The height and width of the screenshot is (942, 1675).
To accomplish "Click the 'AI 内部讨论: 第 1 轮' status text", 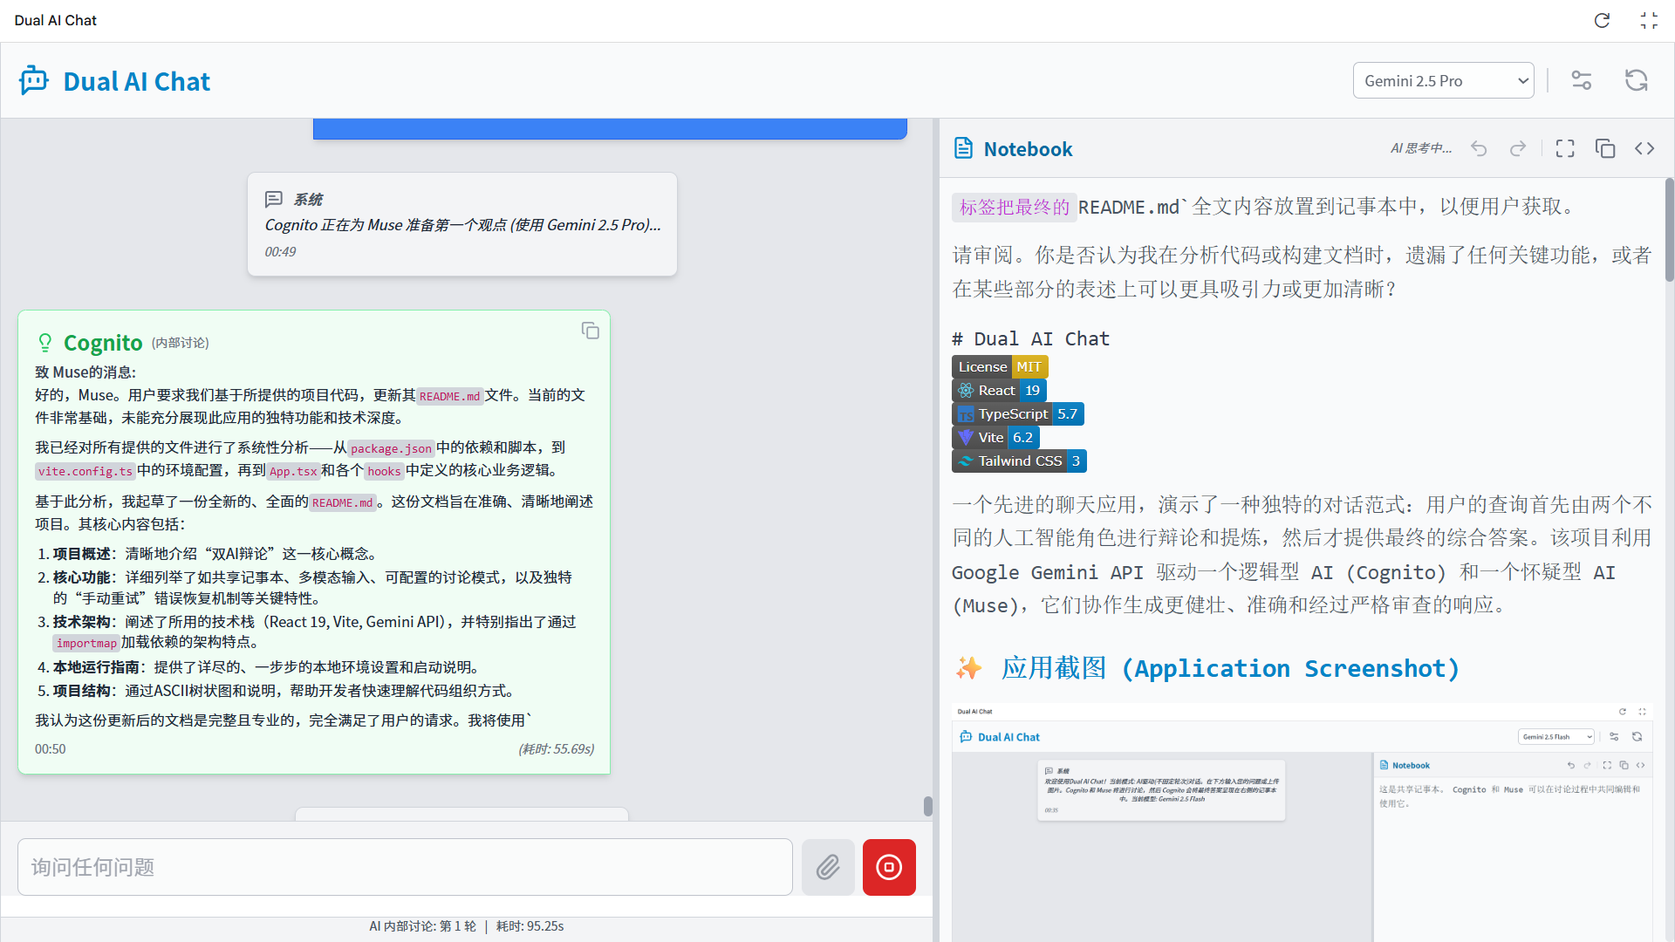I will point(422,925).
